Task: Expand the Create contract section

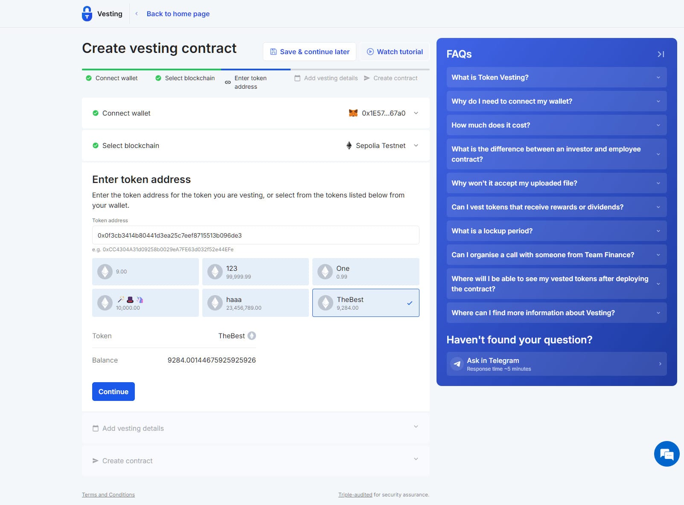Action: [416, 460]
